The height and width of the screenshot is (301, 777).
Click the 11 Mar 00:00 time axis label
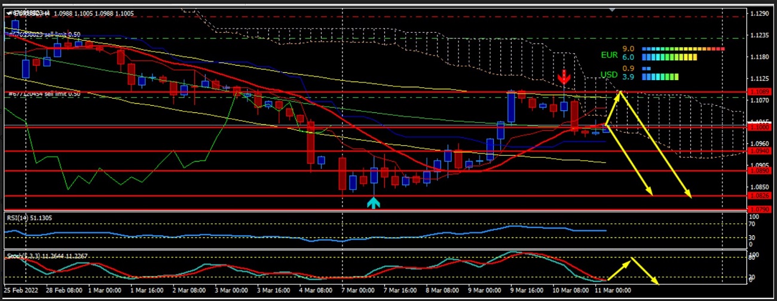point(614,291)
